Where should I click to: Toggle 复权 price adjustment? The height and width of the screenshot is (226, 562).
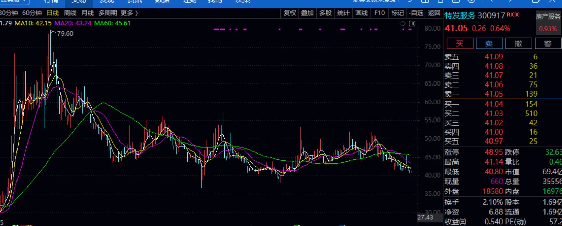(289, 13)
